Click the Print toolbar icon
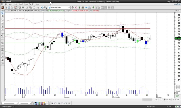Image resolution: width=181 pixels, height=108 pixels. [x=20, y=7]
